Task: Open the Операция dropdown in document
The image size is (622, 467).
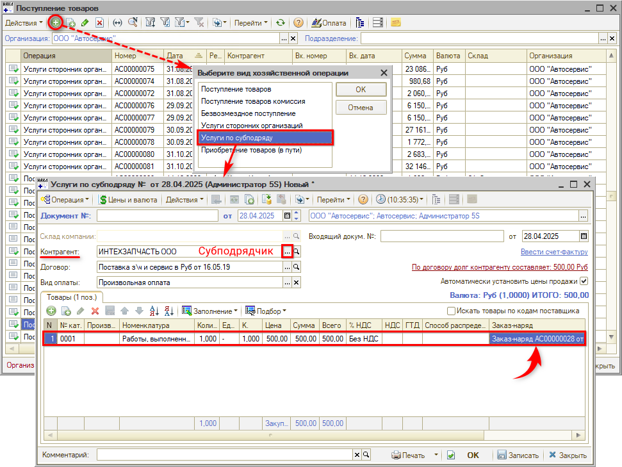Action: (x=67, y=199)
